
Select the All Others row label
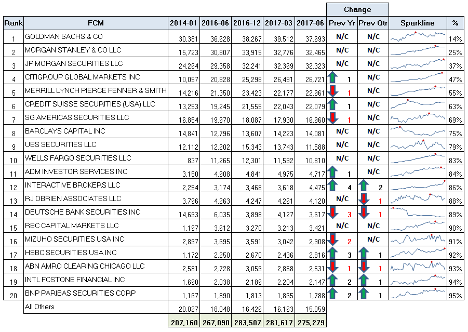[96, 307]
